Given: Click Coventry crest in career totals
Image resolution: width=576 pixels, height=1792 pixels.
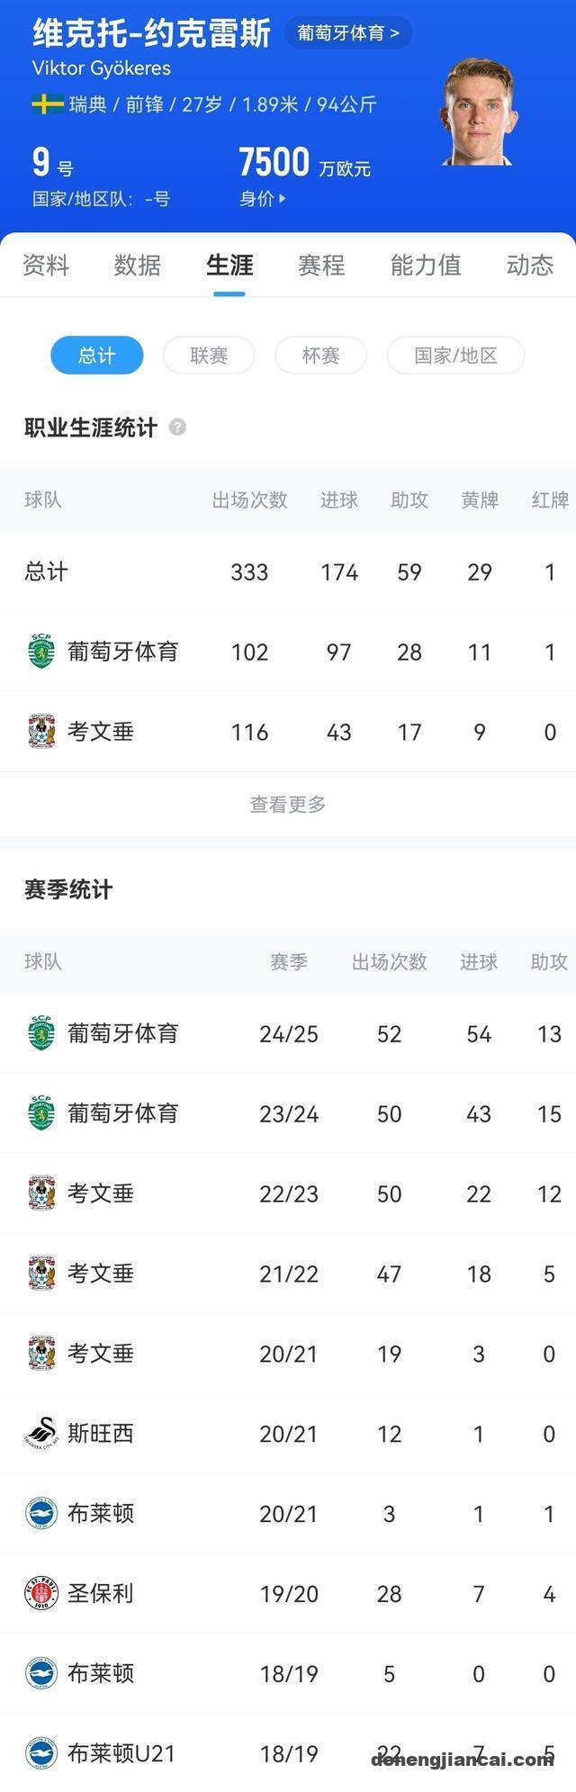Looking at the screenshot, I should [41, 732].
